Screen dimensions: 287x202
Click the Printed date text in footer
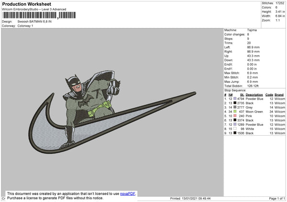tap(190, 198)
